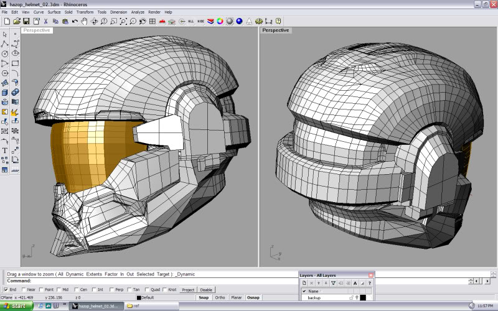Open Edit Layers via stacked layers icon
The image size is (498, 311).
210,21
